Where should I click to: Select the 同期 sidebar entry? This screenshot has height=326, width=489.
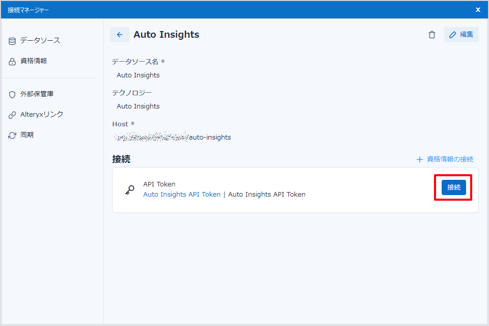tap(27, 134)
